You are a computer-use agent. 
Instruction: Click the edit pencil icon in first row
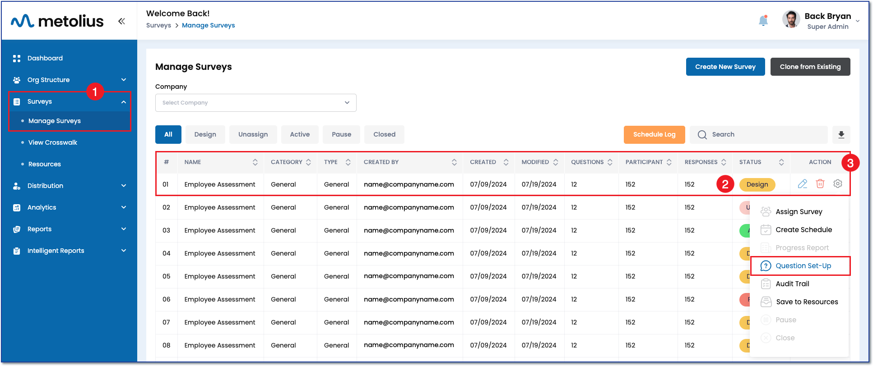click(x=802, y=184)
